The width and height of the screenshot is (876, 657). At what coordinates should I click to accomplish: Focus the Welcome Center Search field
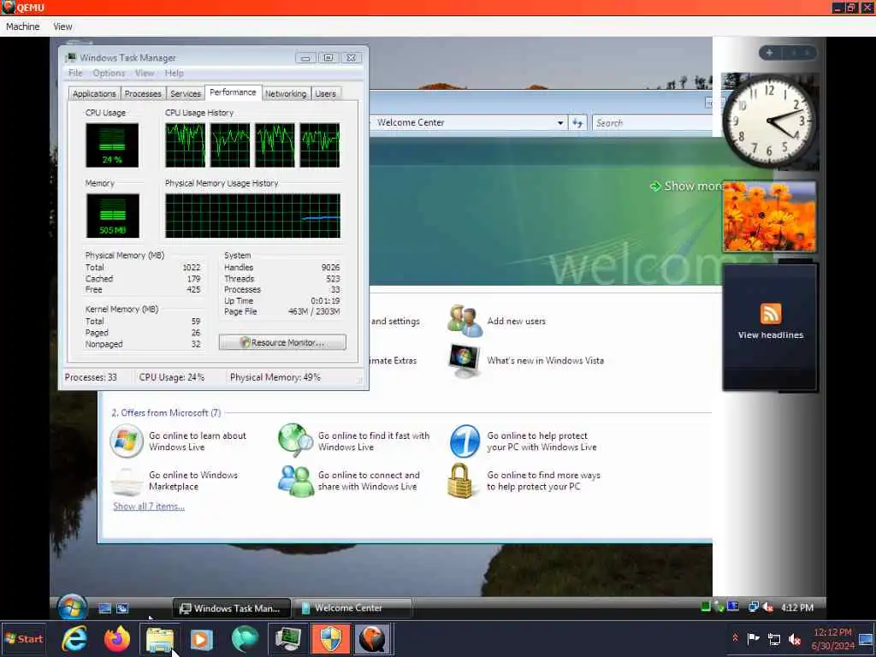click(652, 123)
